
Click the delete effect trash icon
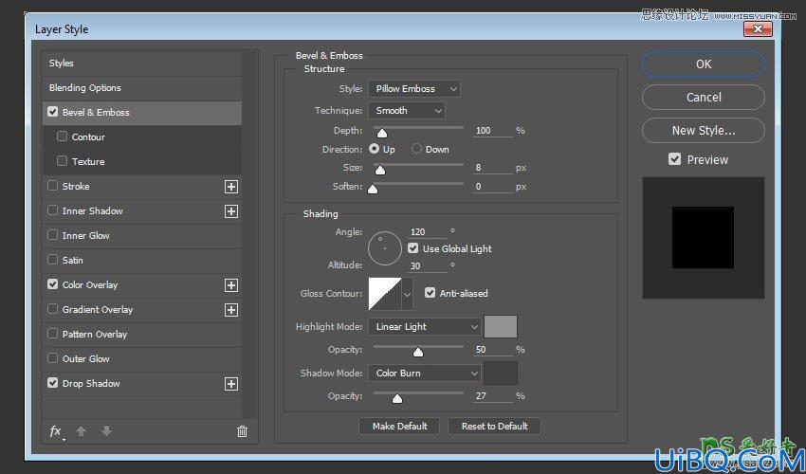(242, 431)
